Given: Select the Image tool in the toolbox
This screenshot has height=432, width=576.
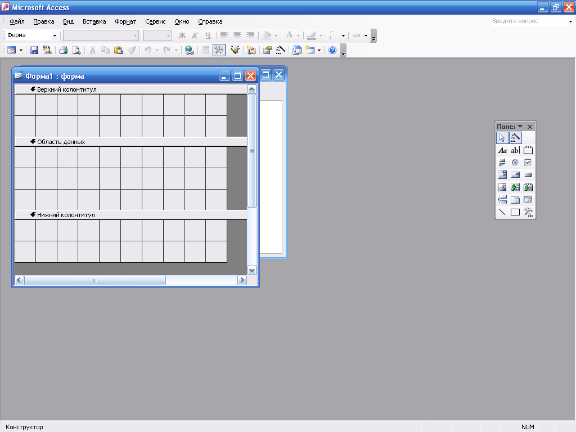Looking at the screenshot, I should [502, 187].
